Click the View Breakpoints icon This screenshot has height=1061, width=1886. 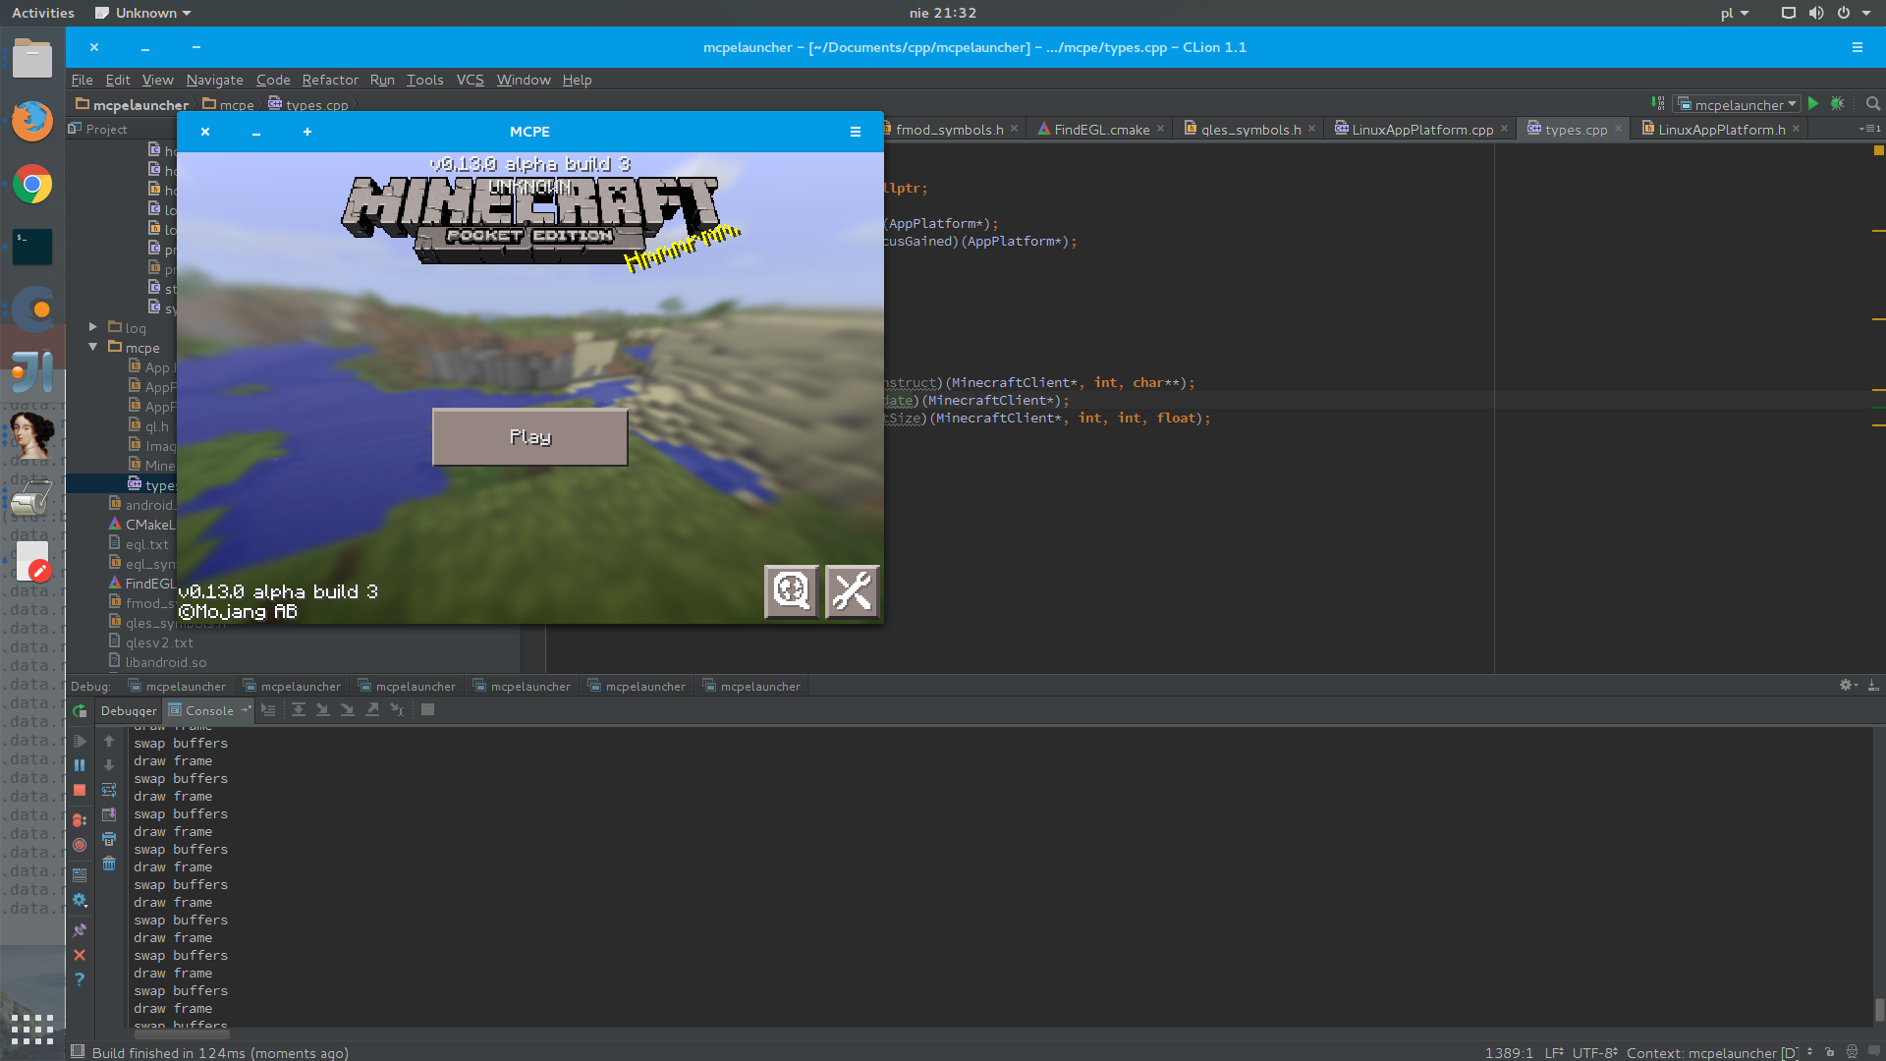click(x=80, y=819)
